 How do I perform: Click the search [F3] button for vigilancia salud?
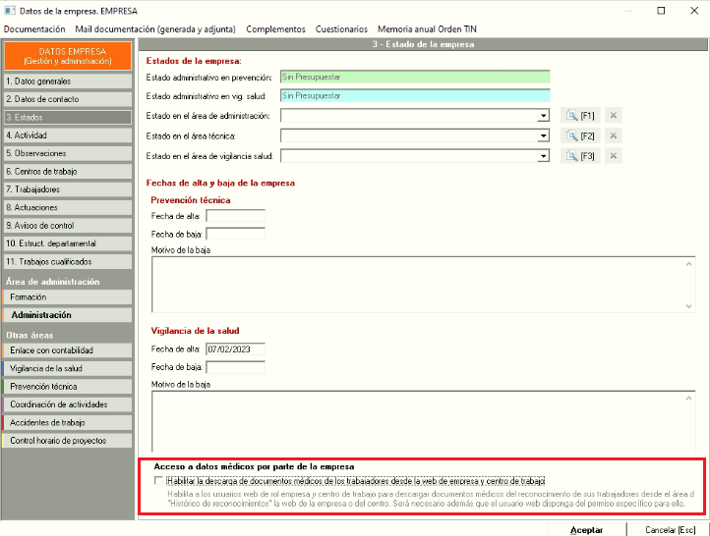[x=578, y=156]
